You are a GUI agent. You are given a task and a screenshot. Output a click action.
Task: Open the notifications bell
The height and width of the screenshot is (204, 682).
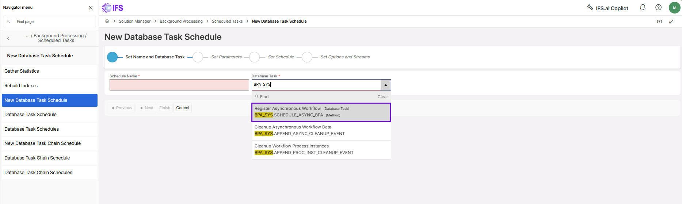[643, 7]
